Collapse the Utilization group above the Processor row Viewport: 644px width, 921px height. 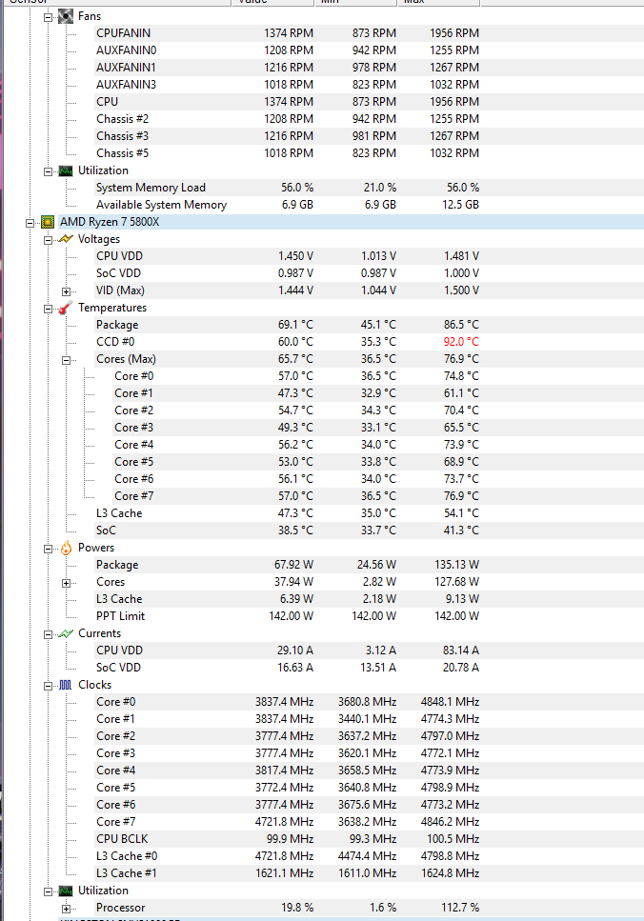(48, 891)
